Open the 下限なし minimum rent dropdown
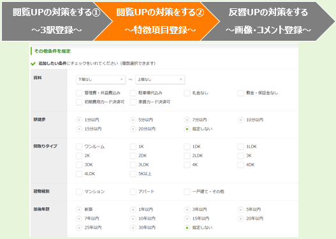The width and height of the screenshot is (336, 239). click(x=101, y=80)
